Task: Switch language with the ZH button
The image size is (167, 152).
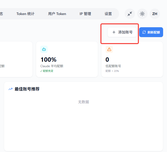Action: [x=155, y=14]
